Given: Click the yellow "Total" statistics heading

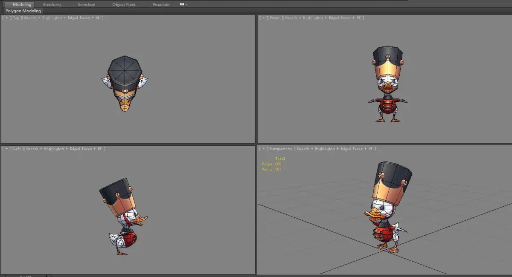Looking at the screenshot, I should pos(280,159).
